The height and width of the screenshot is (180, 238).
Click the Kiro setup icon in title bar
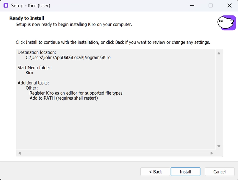click(x=6, y=5)
